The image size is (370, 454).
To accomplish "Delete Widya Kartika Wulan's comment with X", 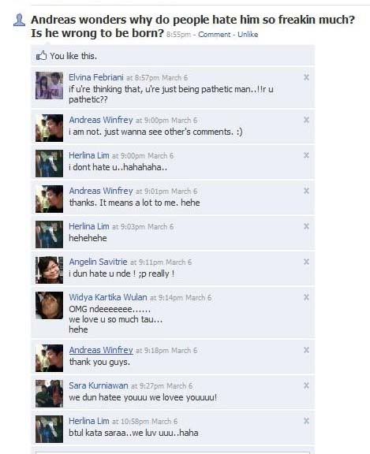I will [x=306, y=297].
